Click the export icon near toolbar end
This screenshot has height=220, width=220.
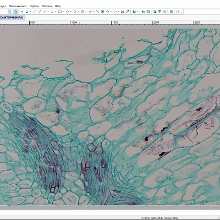pyautogui.click(x=178, y=12)
